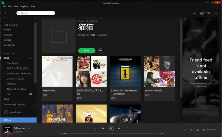Skip to previous track
The image size is (222, 137).
click(x=103, y=129)
